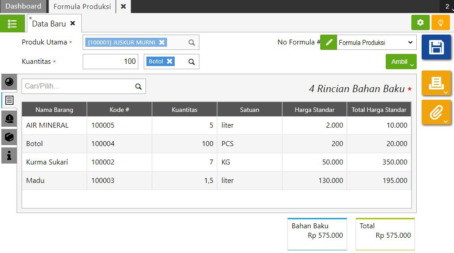The height and width of the screenshot is (253, 454).
Task: Open the info sidebar tab
Action: click(9, 155)
